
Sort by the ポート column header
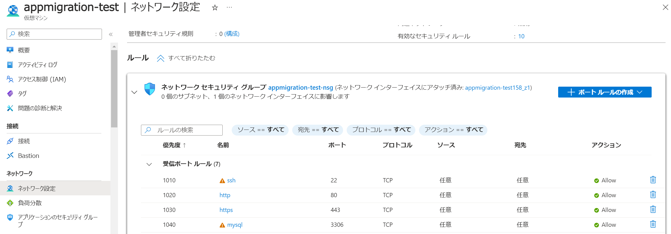337,145
